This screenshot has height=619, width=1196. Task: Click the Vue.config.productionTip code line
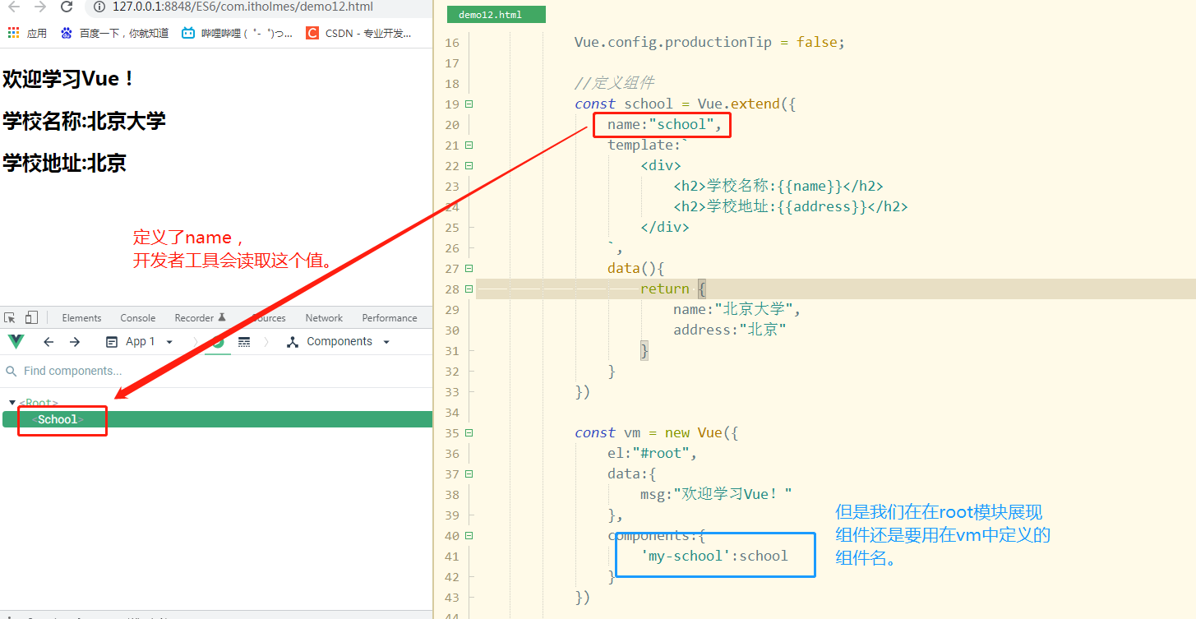709,42
